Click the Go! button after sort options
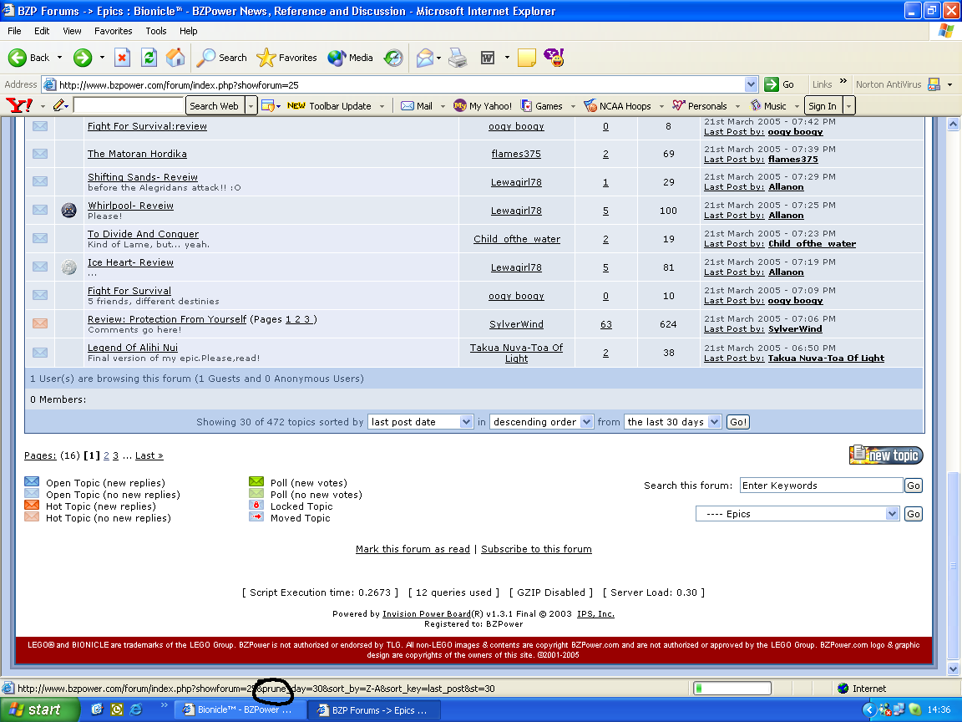Image resolution: width=962 pixels, height=722 pixels. [738, 422]
